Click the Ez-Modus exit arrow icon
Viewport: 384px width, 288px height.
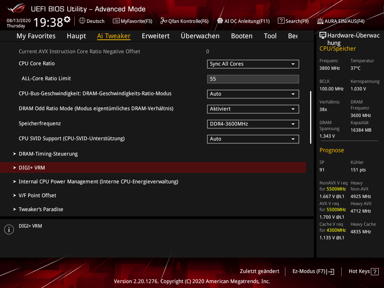click(x=331, y=271)
